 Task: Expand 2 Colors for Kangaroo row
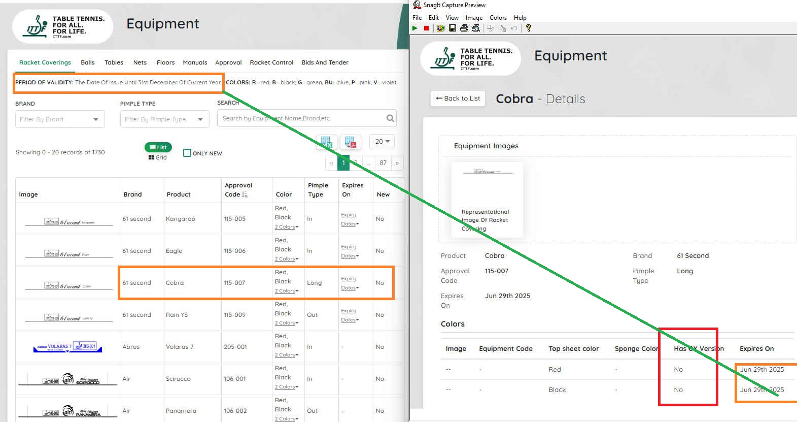[x=286, y=227]
